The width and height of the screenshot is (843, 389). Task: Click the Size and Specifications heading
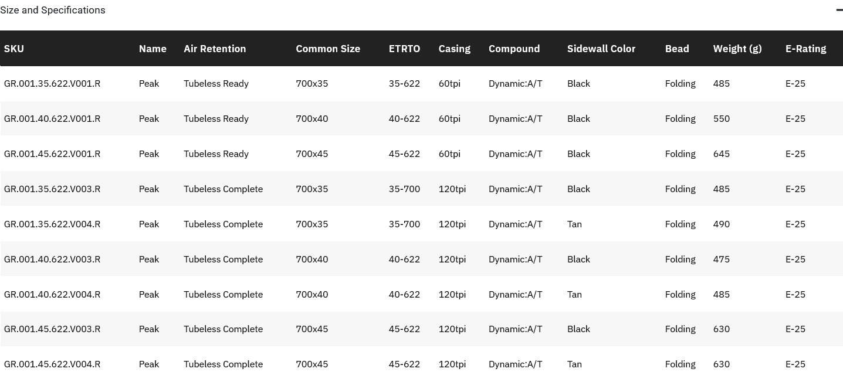click(x=53, y=10)
